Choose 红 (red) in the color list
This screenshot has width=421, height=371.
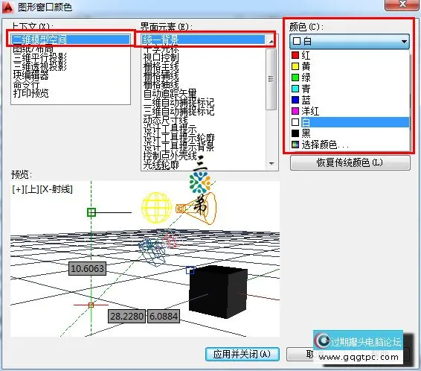tap(350, 55)
